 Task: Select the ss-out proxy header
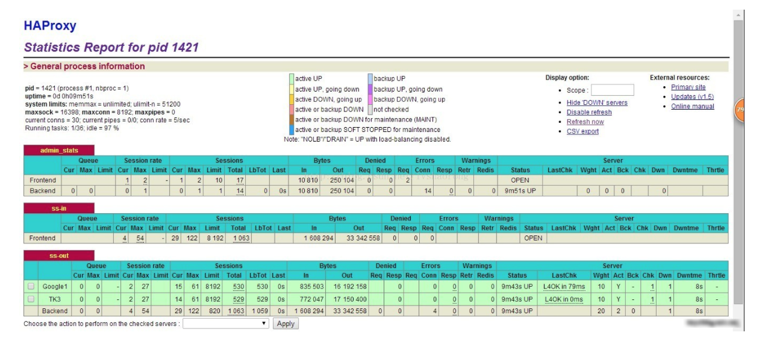tap(59, 255)
